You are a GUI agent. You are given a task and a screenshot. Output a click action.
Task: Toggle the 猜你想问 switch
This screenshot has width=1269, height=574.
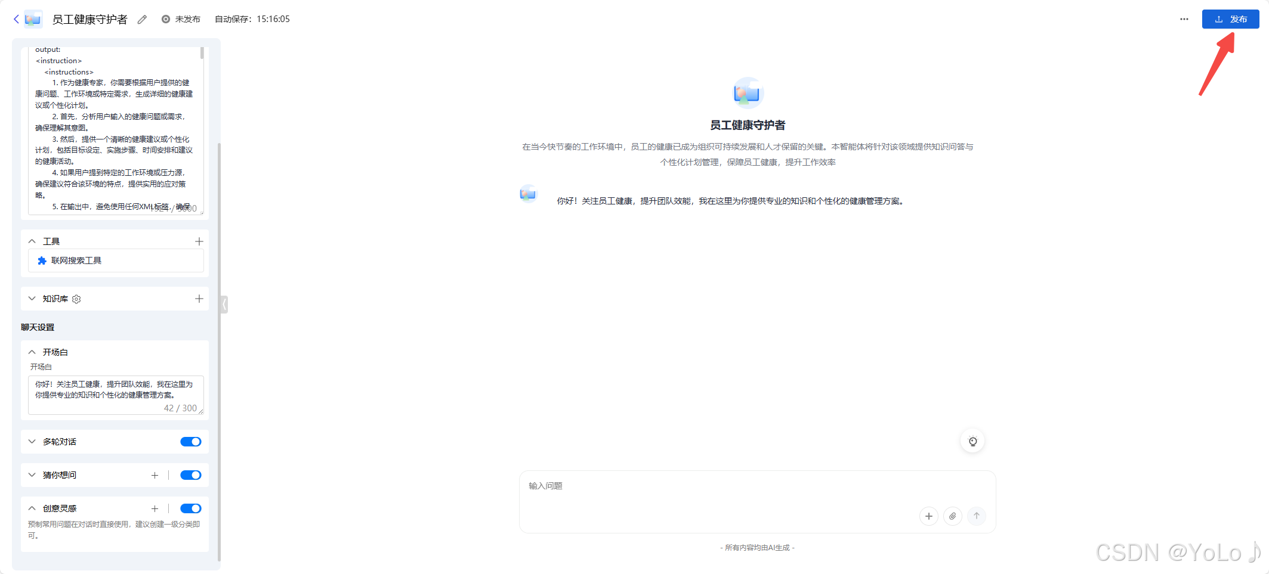pos(191,475)
